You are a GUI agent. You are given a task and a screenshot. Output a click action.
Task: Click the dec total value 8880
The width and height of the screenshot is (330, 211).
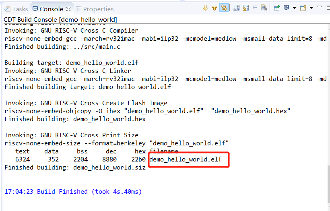109,159
